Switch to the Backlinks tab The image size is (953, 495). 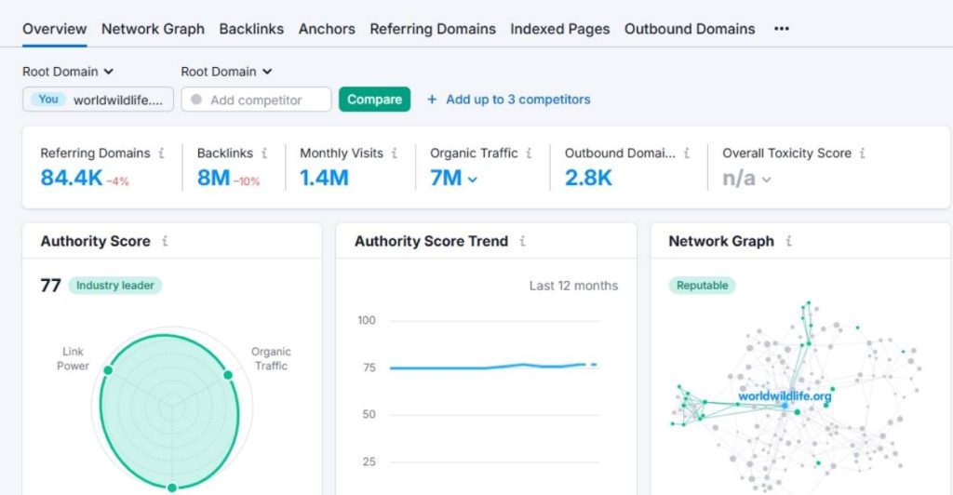[x=251, y=29]
